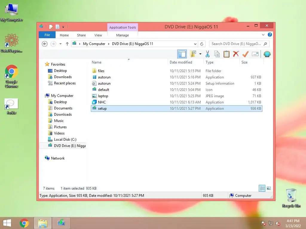Click the Application Tools contextual tab
This screenshot has height=229, width=306.
tap(123, 27)
